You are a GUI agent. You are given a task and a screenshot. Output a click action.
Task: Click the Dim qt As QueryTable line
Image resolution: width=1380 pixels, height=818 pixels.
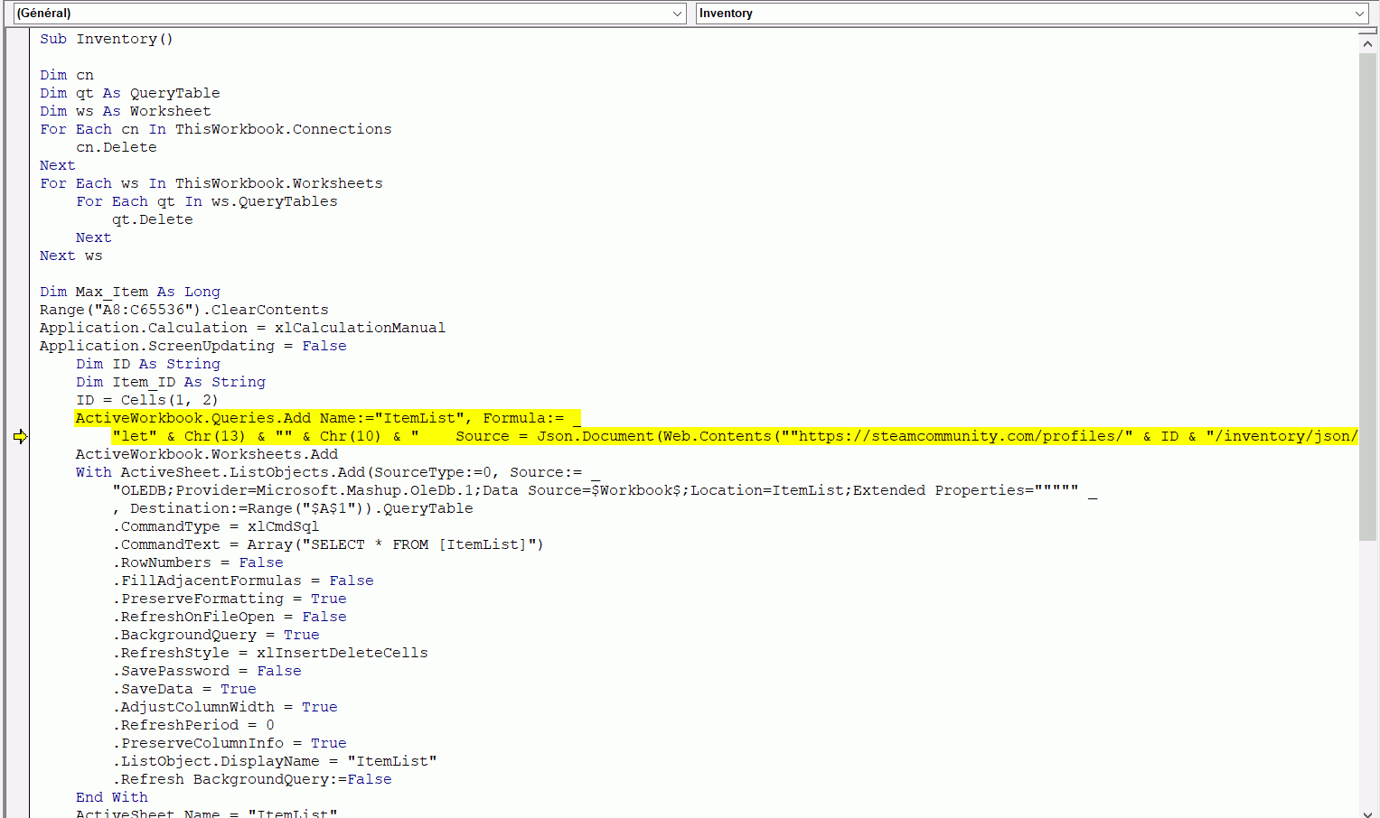pyautogui.click(x=129, y=94)
